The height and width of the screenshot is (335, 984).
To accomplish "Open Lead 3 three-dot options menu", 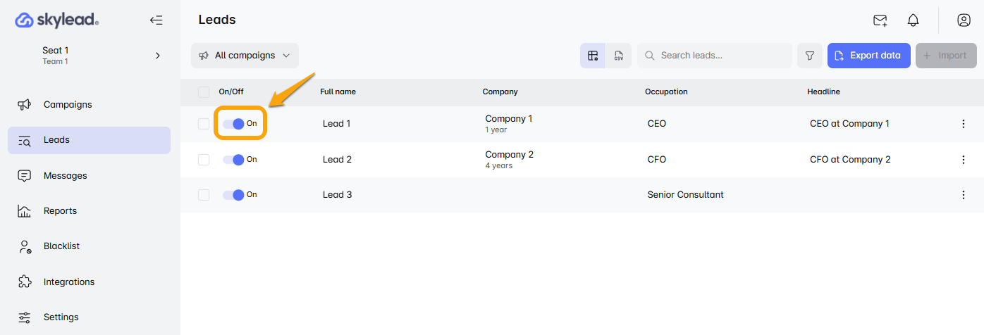I will pyautogui.click(x=963, y=195).
